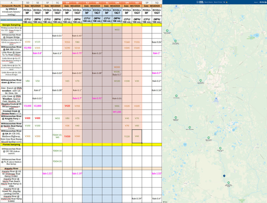Select the W33 cell in GA 122 row
Viewport: 267px width, 203px height.
point(117,30)
